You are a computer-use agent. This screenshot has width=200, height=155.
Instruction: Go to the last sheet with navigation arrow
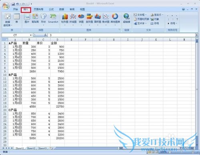pos(12,148)
